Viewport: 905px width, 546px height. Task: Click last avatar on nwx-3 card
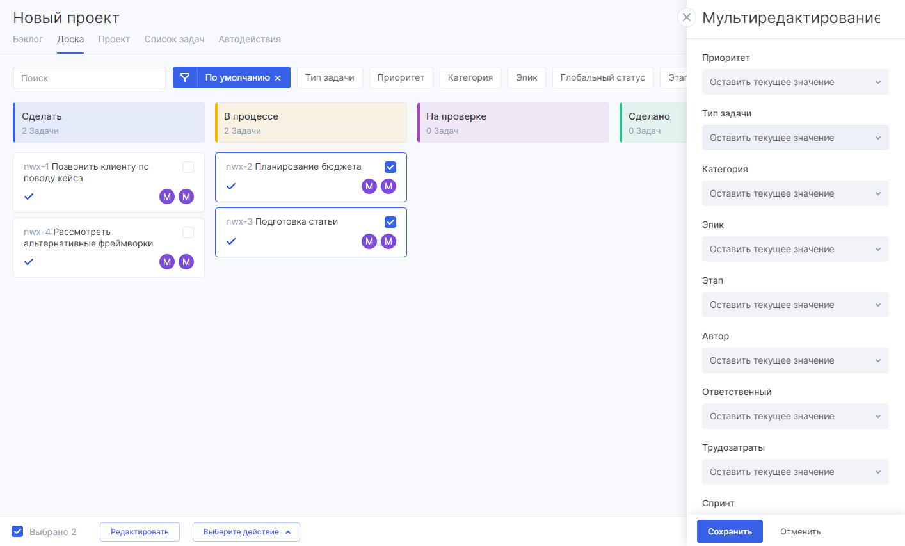click(x=388, y=241)
